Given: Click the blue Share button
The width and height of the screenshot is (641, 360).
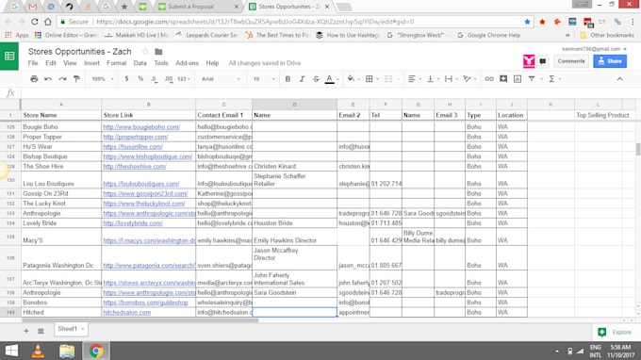Looking at the screenshot, I should tap(610, 61).
